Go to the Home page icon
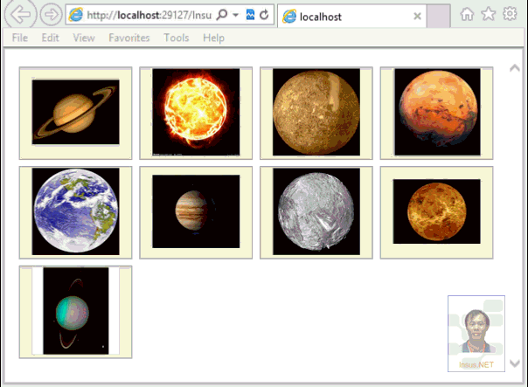 pos(467,14)
